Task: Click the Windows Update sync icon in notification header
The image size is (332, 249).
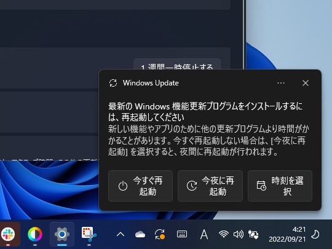Action: click(113, 83)
